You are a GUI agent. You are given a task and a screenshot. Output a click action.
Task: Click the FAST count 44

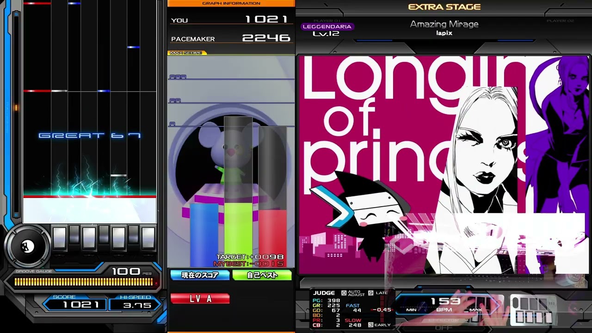point(357,310)
